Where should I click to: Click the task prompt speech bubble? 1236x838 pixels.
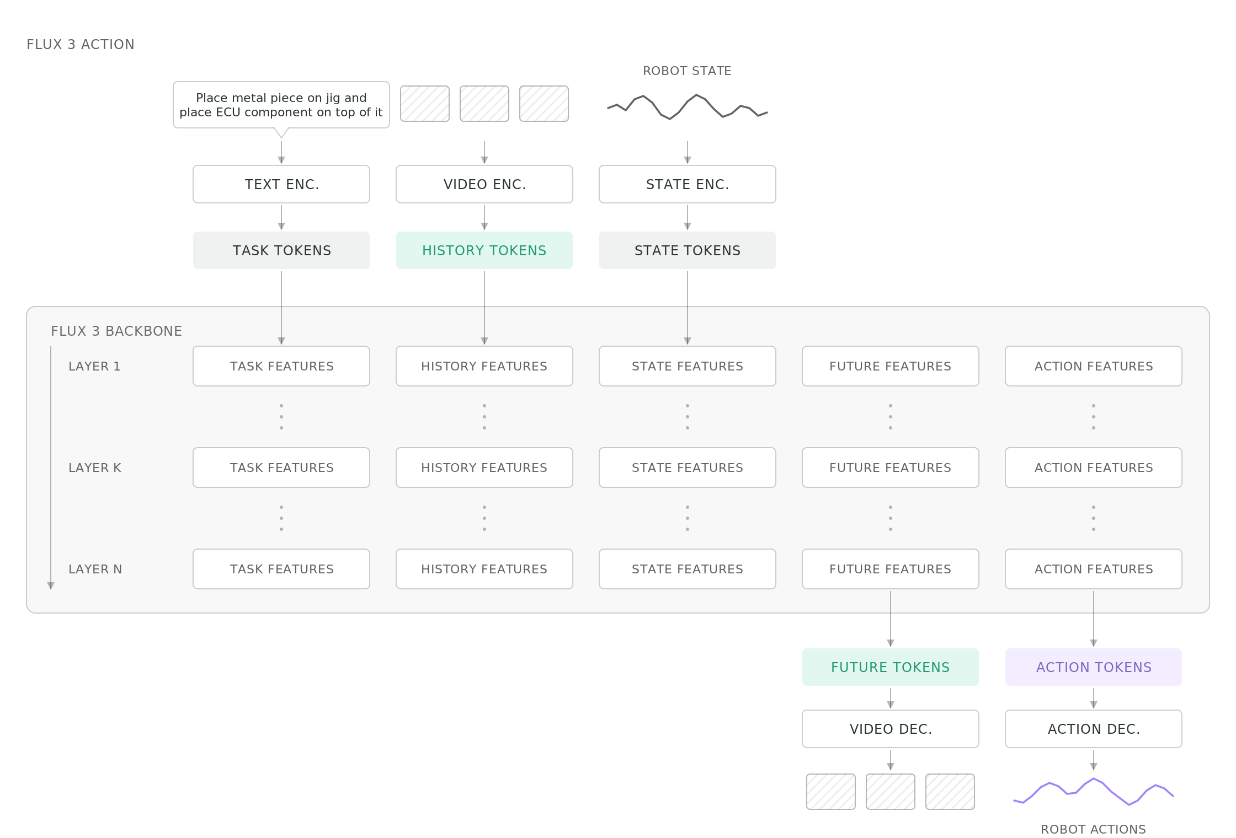point(281,105)
